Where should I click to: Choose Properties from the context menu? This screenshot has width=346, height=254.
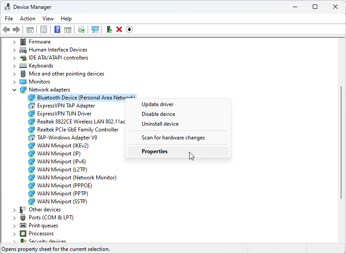pos(155,151)
